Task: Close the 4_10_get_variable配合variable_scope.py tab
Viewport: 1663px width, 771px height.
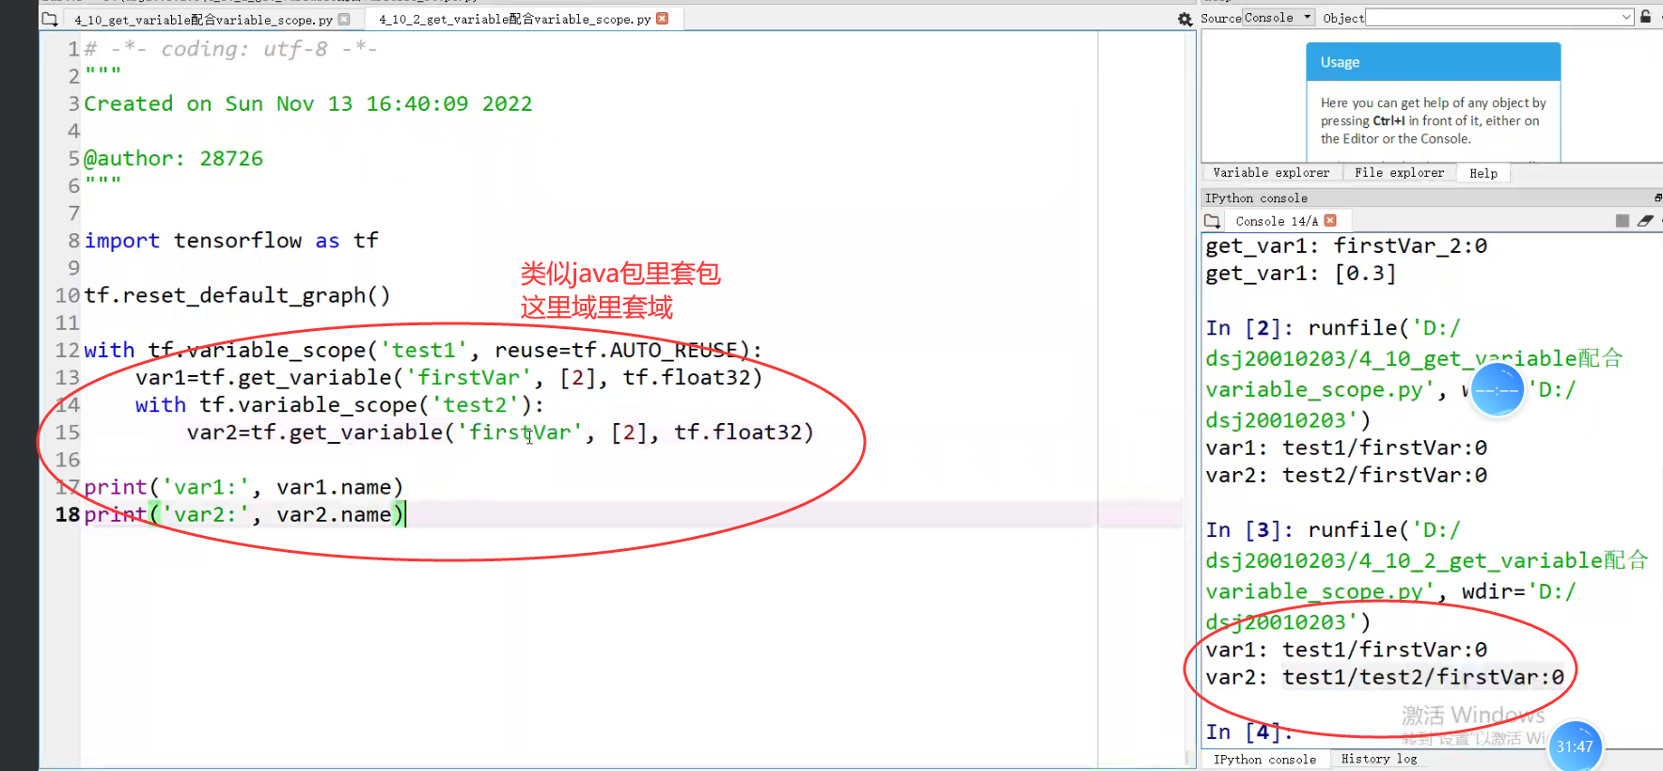Action: pyautogui.click(x=344, y=19)
